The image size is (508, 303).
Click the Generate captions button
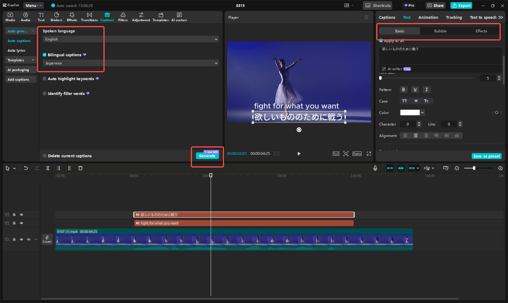(x=207, y=156)
